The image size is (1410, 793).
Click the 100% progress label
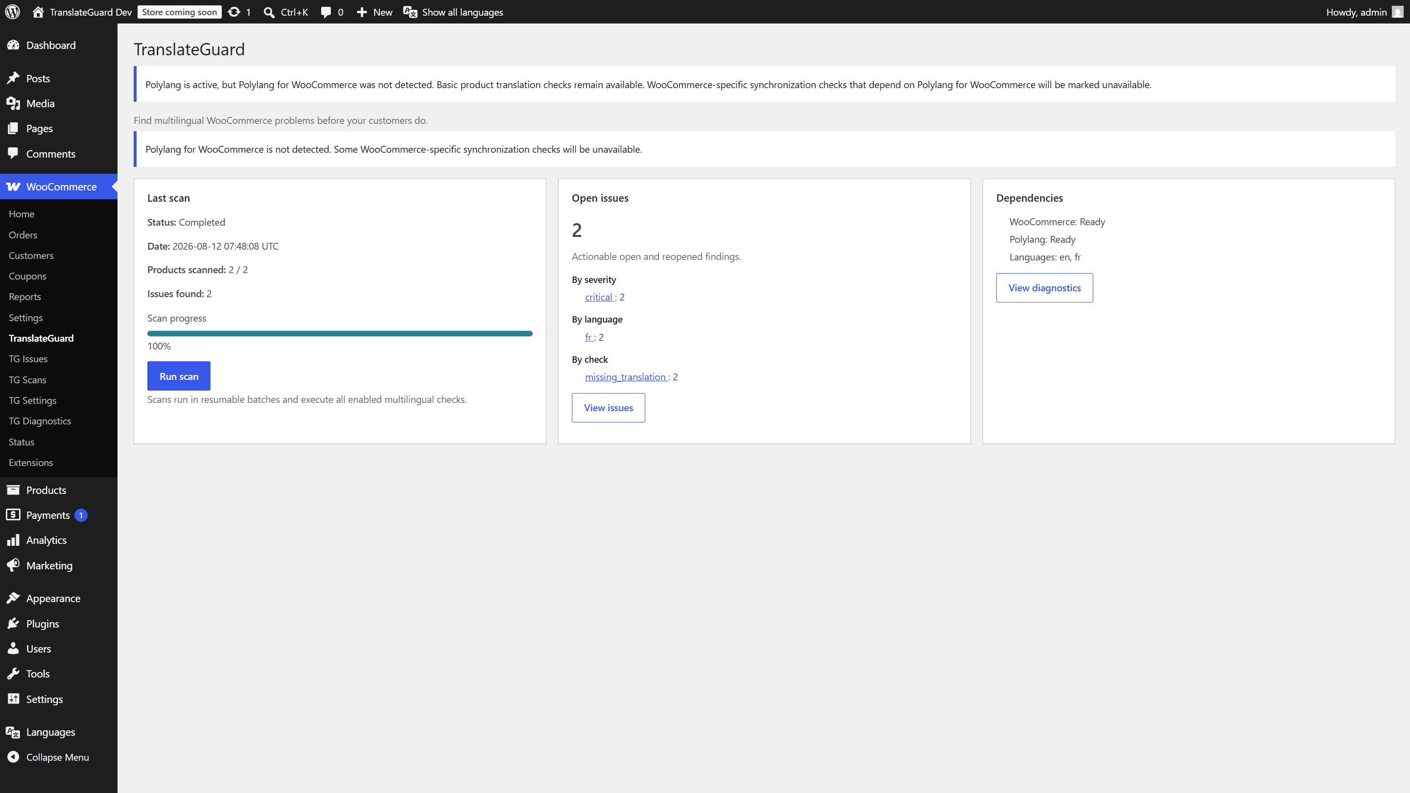pos(159,346)
